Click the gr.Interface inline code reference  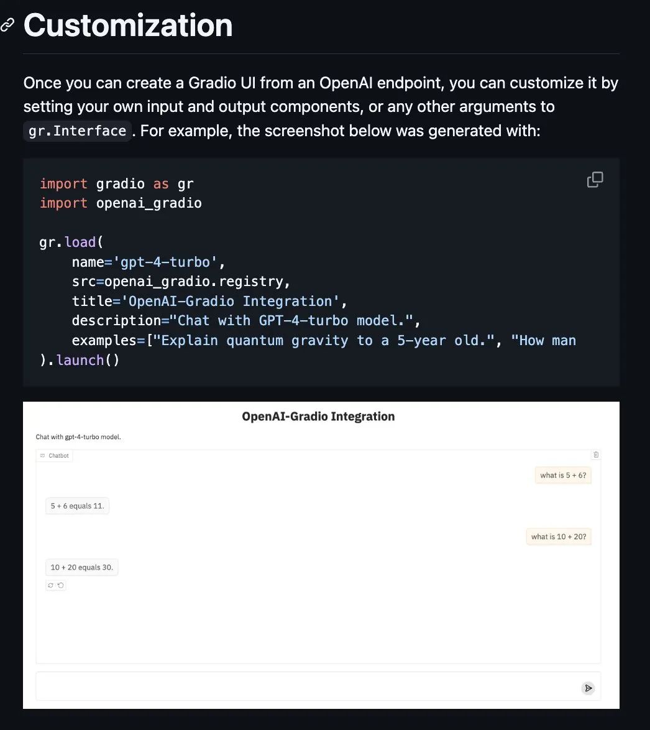click(77, 131)
